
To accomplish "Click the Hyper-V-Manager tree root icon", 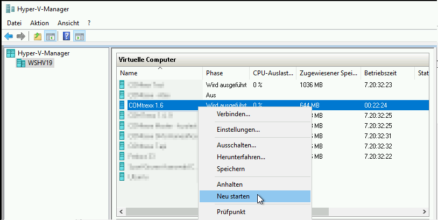I will click(11, 53).
